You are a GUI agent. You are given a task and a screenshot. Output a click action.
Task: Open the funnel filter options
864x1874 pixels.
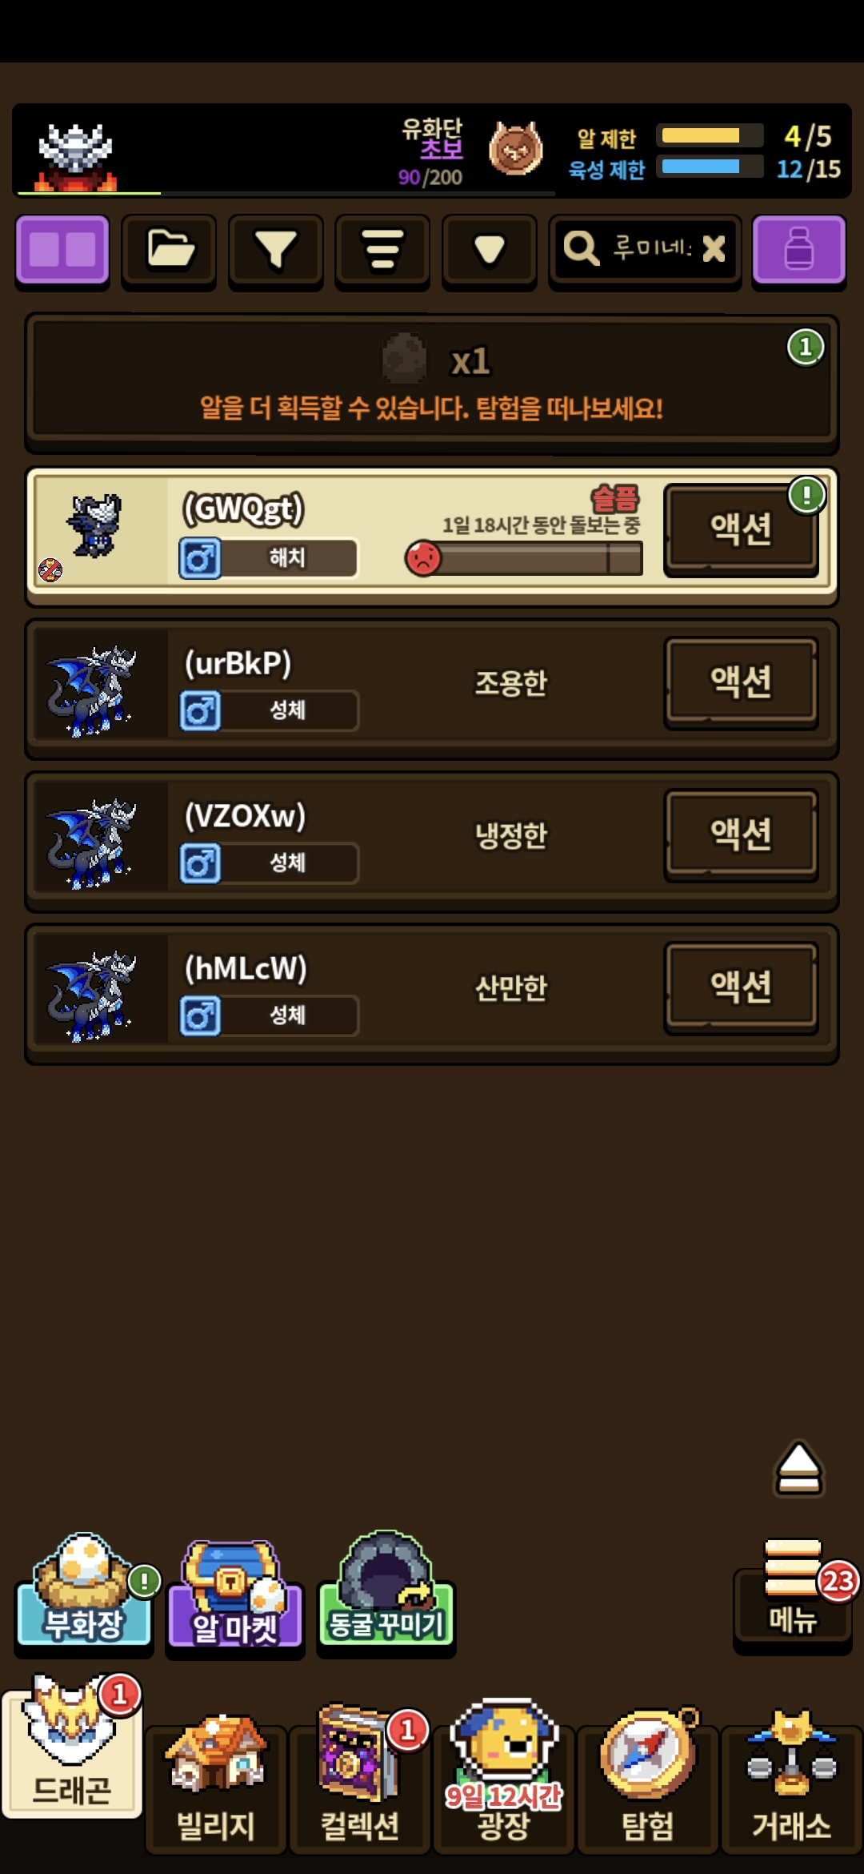275,249
